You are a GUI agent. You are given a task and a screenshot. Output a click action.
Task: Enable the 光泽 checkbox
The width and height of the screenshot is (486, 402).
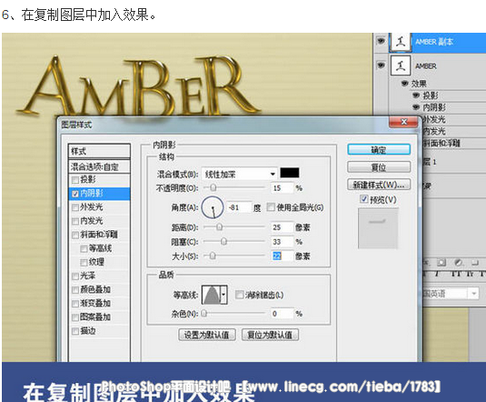coord(75,276)
